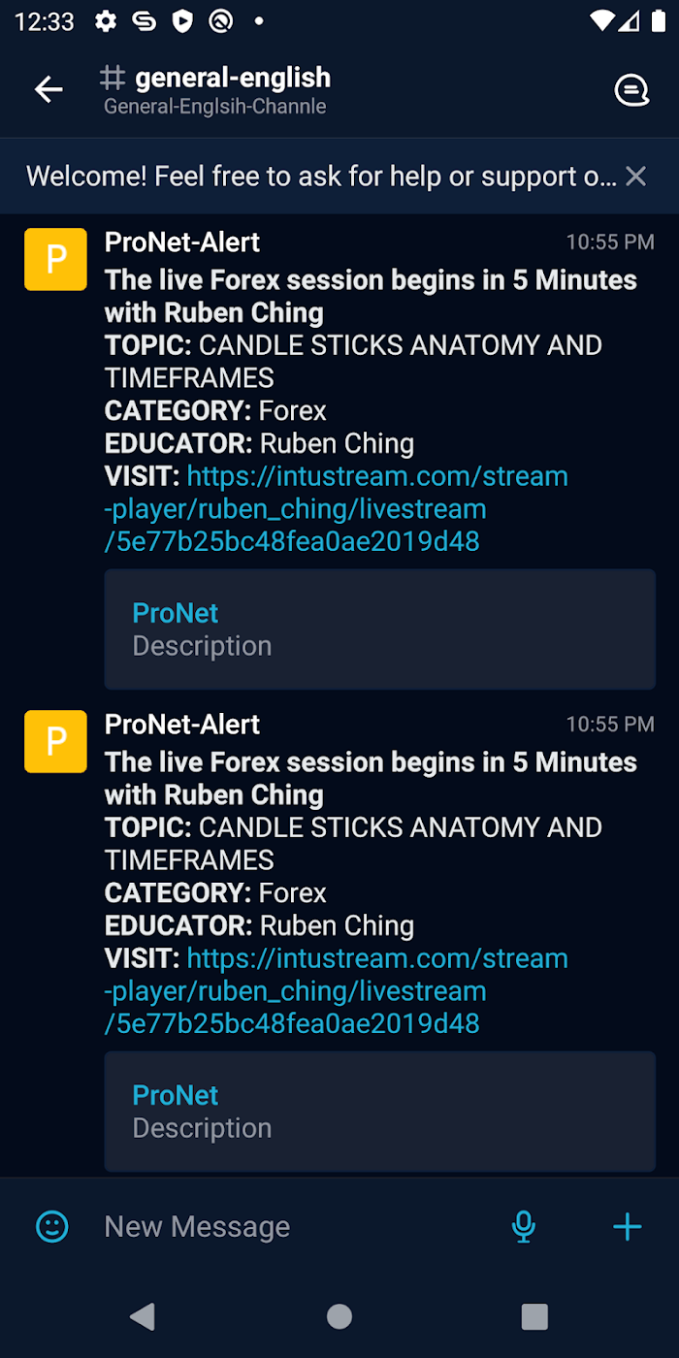Tap the channel hash symbol icon
Screen dimensions: 679x1358
(x=113, y=78)
